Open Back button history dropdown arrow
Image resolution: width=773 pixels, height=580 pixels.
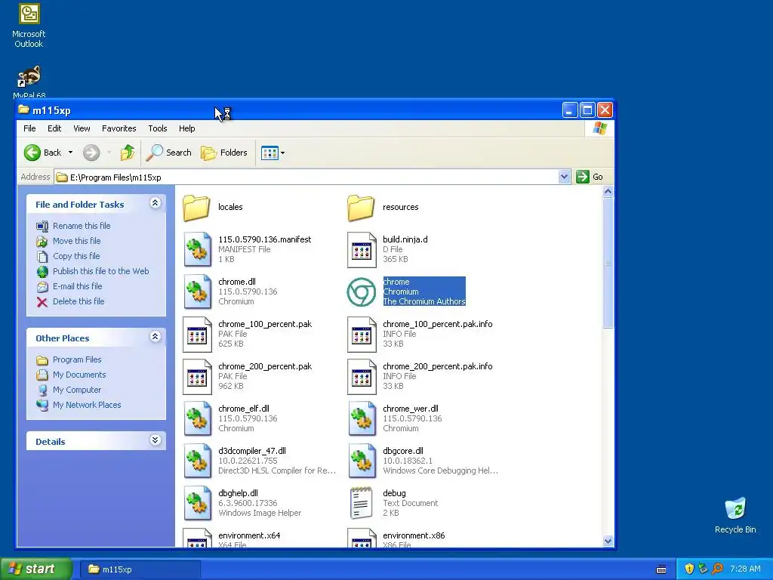(70, 153)
